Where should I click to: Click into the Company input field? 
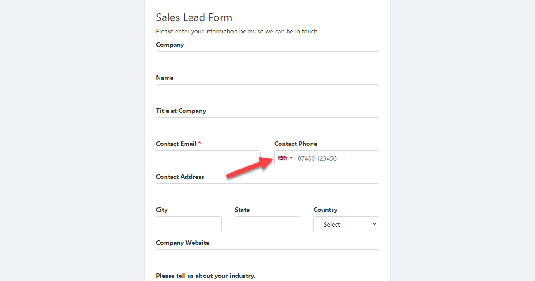[x=267, y=59]
